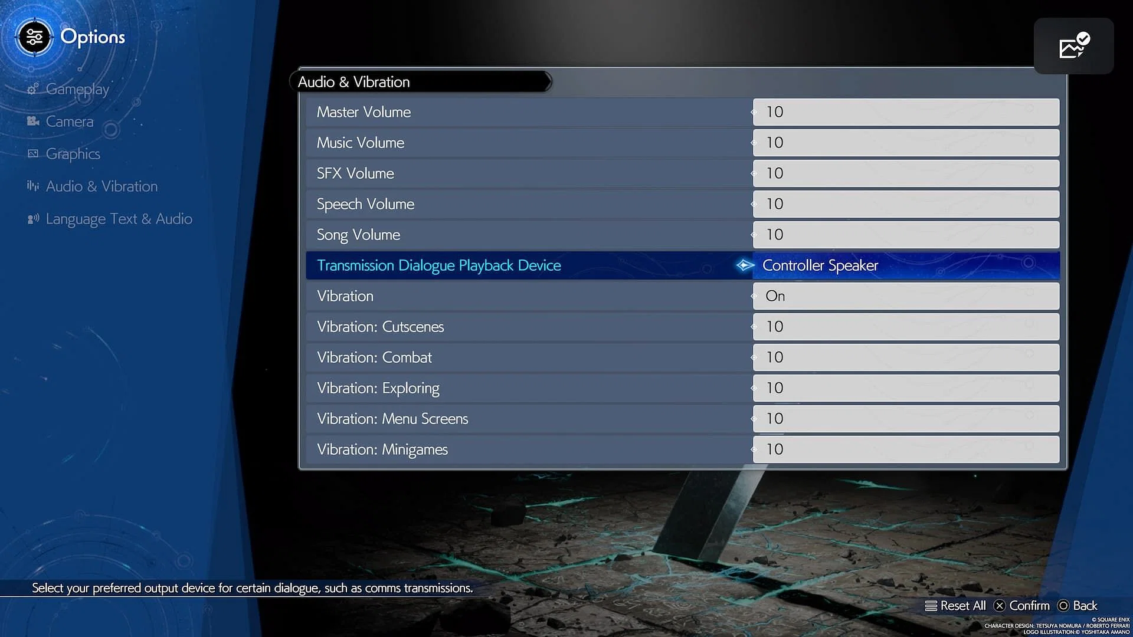This screenshot has width=1133, height=637.
Task: Click the Options menu header icon
Action: (34, 37)
